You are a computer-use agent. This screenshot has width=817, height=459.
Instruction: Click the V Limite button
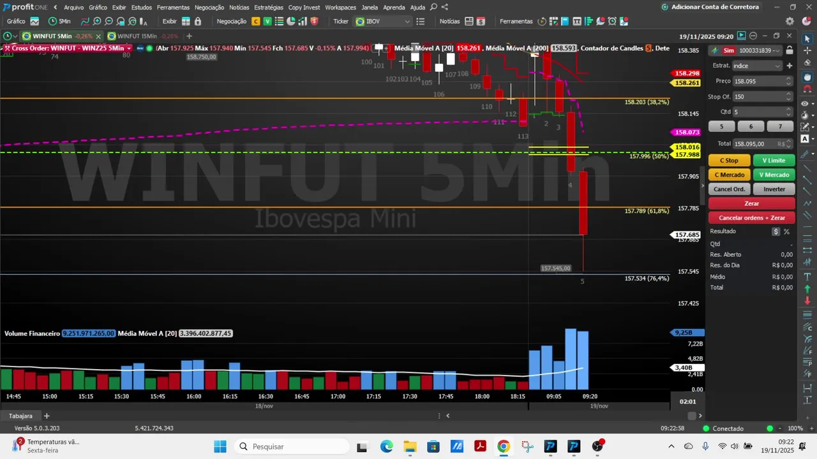tap(774, 161)
